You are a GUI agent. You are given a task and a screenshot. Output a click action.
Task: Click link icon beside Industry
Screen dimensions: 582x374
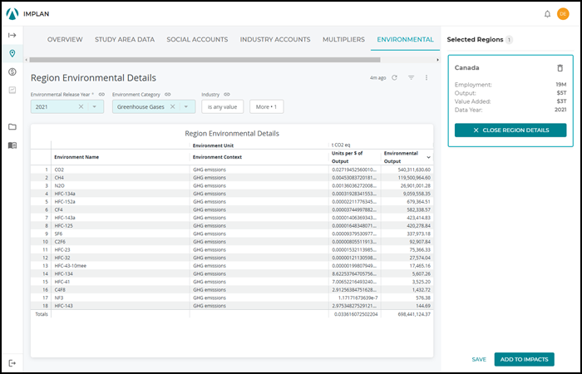pyautogui.click(x=227, y=94)
